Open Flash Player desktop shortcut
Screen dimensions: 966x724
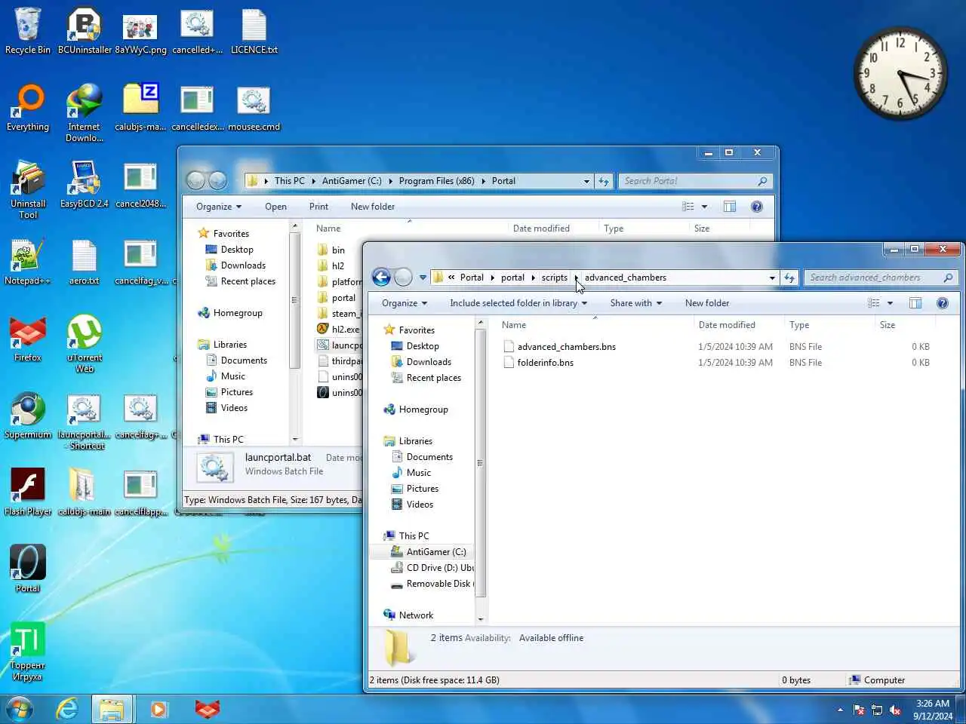coord(28,492)
